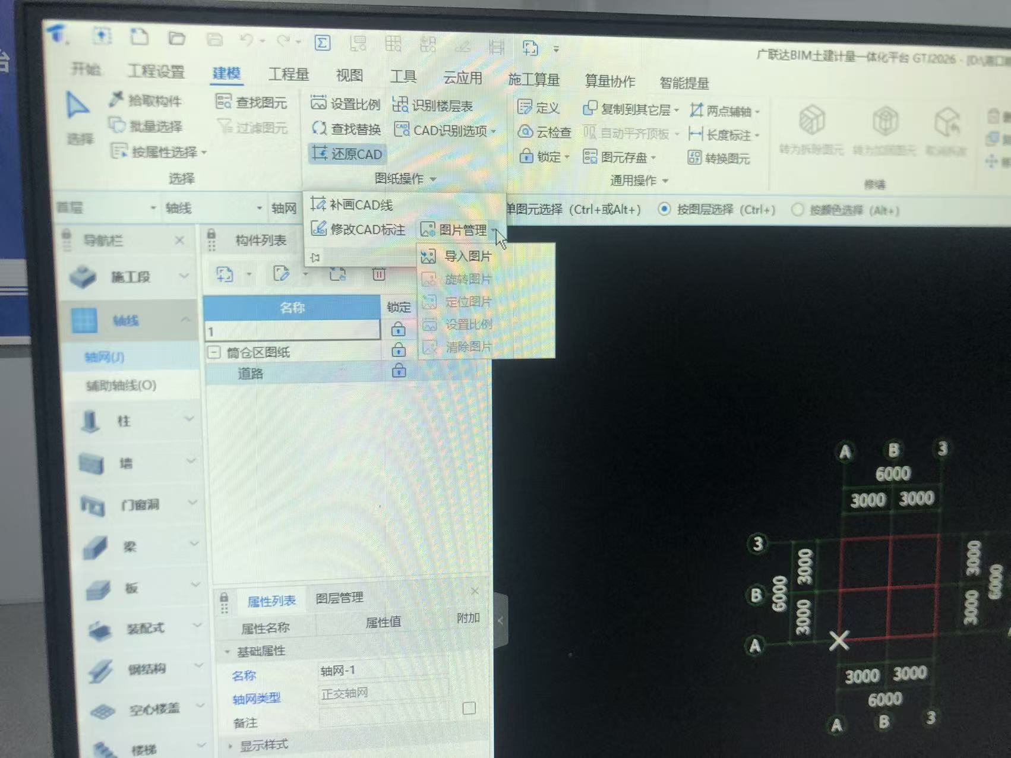Open 按属性选择 dropdown
The width and height of the screenshot is (1011, 758).
coord(204,153)
